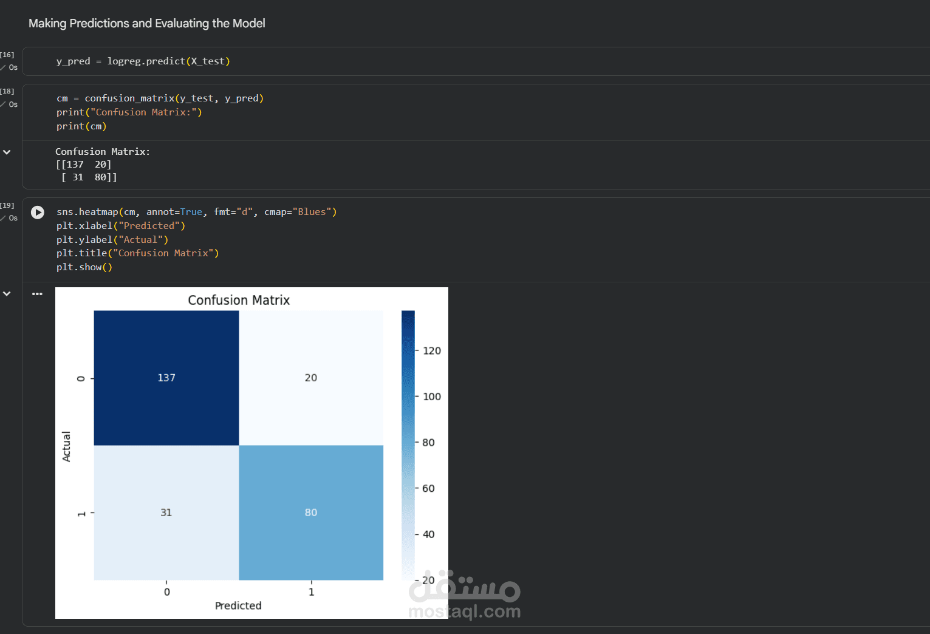Click the heatmap cell showing 31

point(166,513)
